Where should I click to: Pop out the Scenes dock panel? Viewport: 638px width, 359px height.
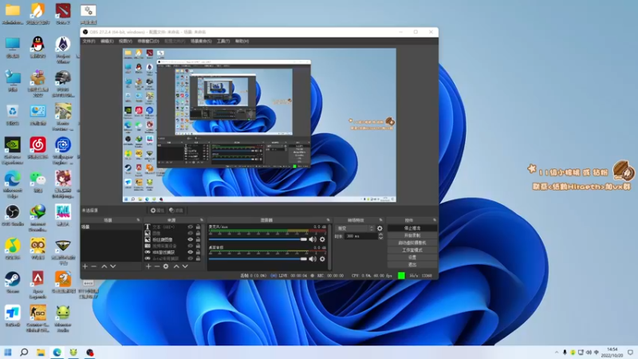(138, 220)
